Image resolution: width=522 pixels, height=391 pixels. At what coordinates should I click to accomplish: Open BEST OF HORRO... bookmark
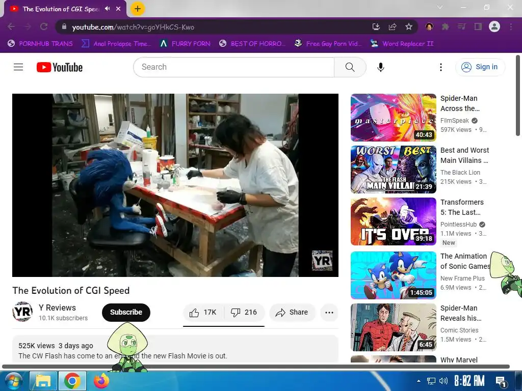[253, 44]
